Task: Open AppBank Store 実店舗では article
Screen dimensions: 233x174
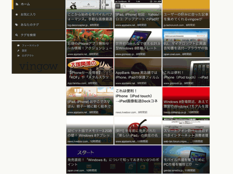Action: tap(138, 72)
